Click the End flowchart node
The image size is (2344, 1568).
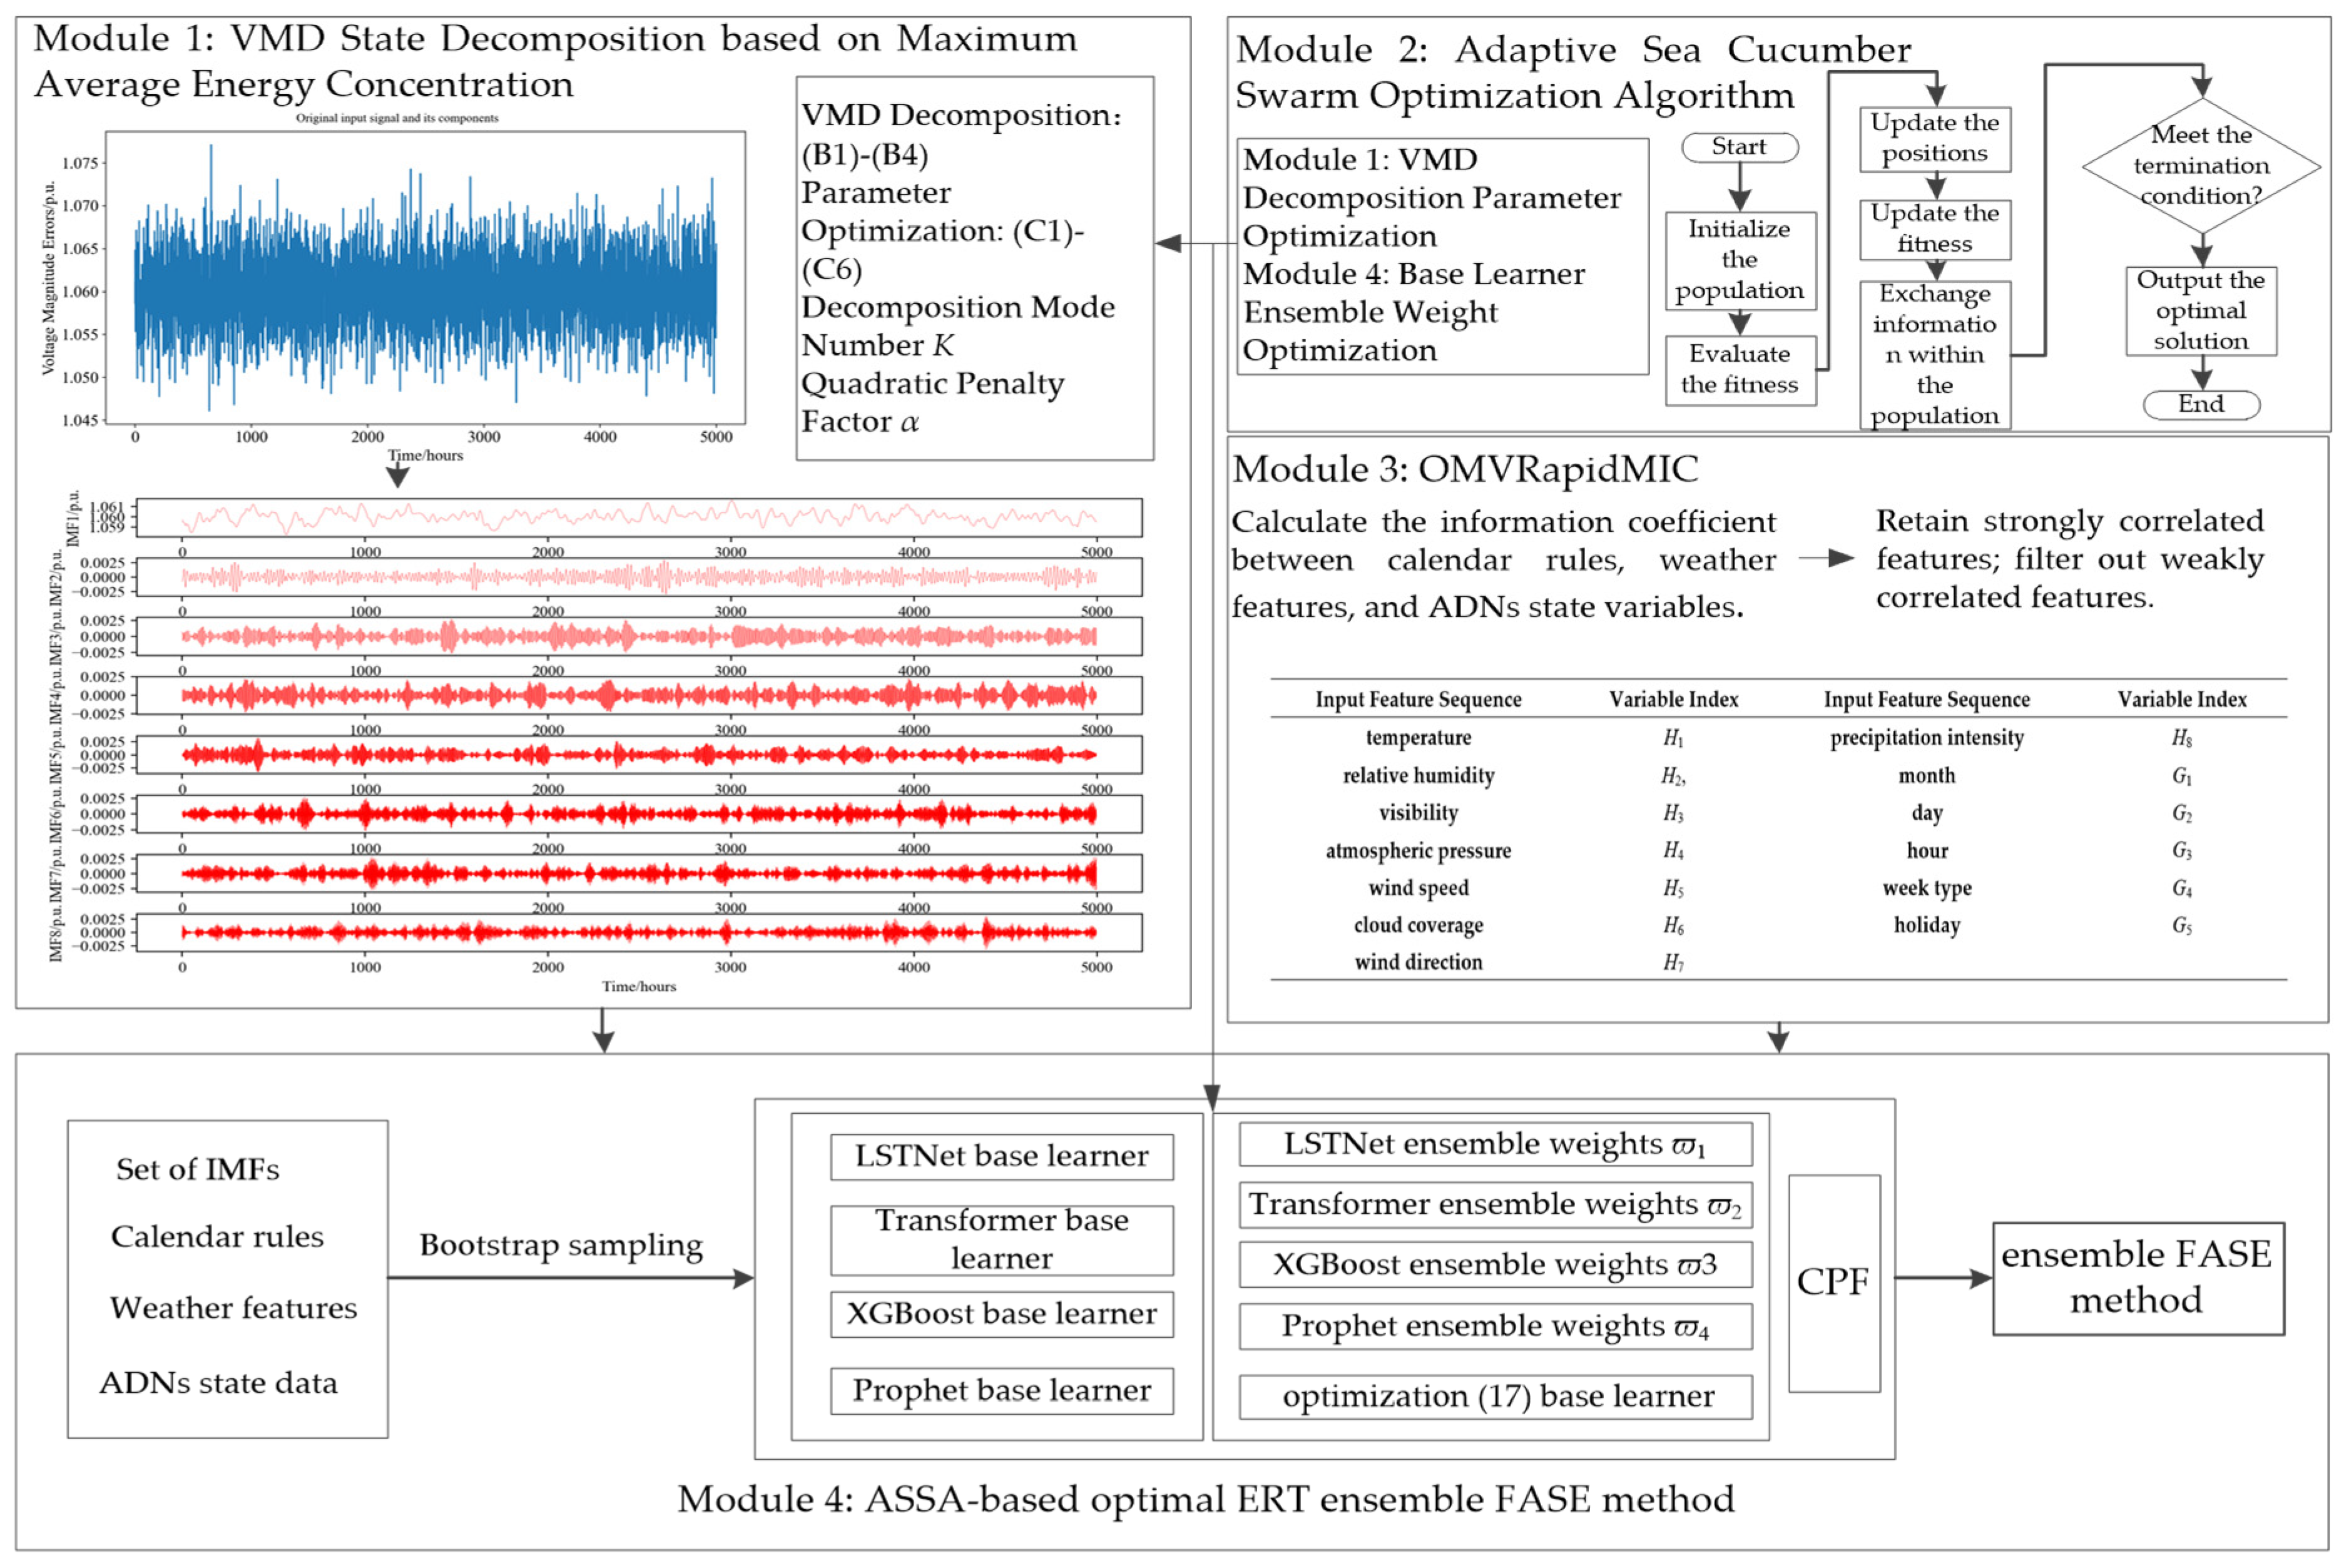2200,404
